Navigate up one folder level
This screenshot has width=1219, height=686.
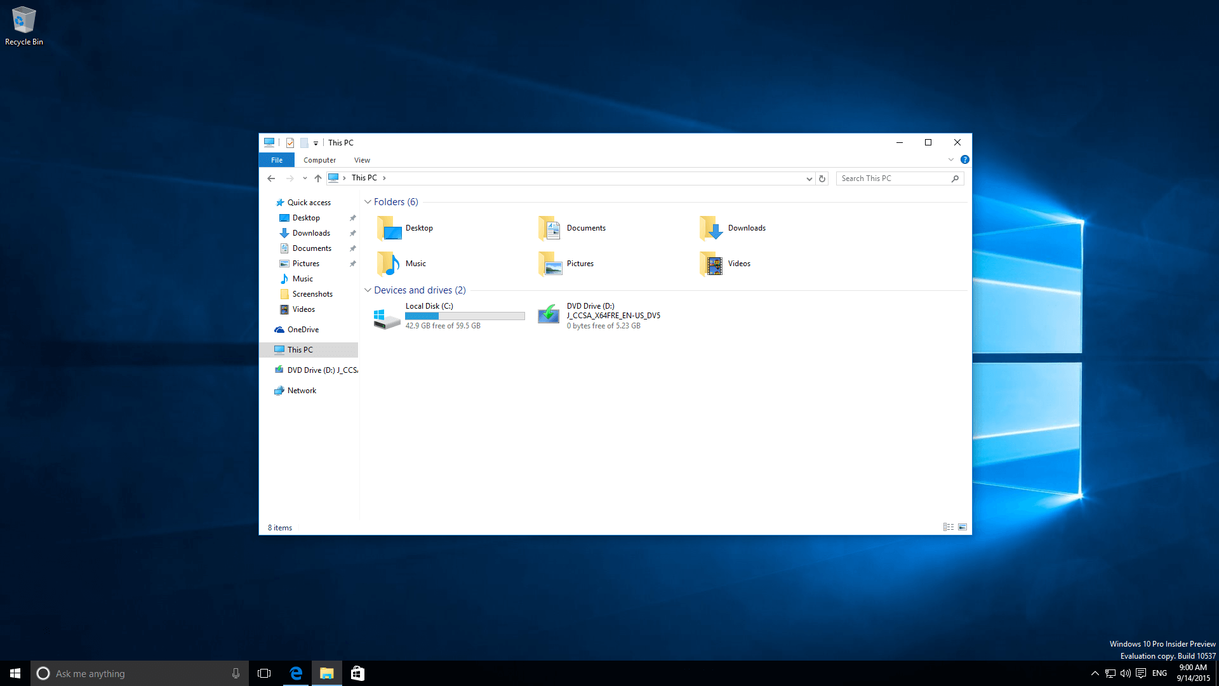318,178
